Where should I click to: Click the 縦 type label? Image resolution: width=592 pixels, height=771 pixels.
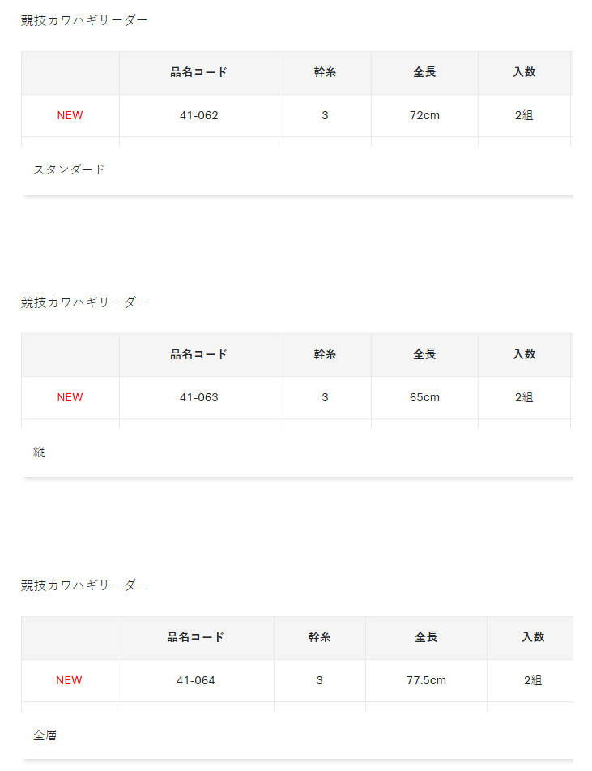point(39,452)
